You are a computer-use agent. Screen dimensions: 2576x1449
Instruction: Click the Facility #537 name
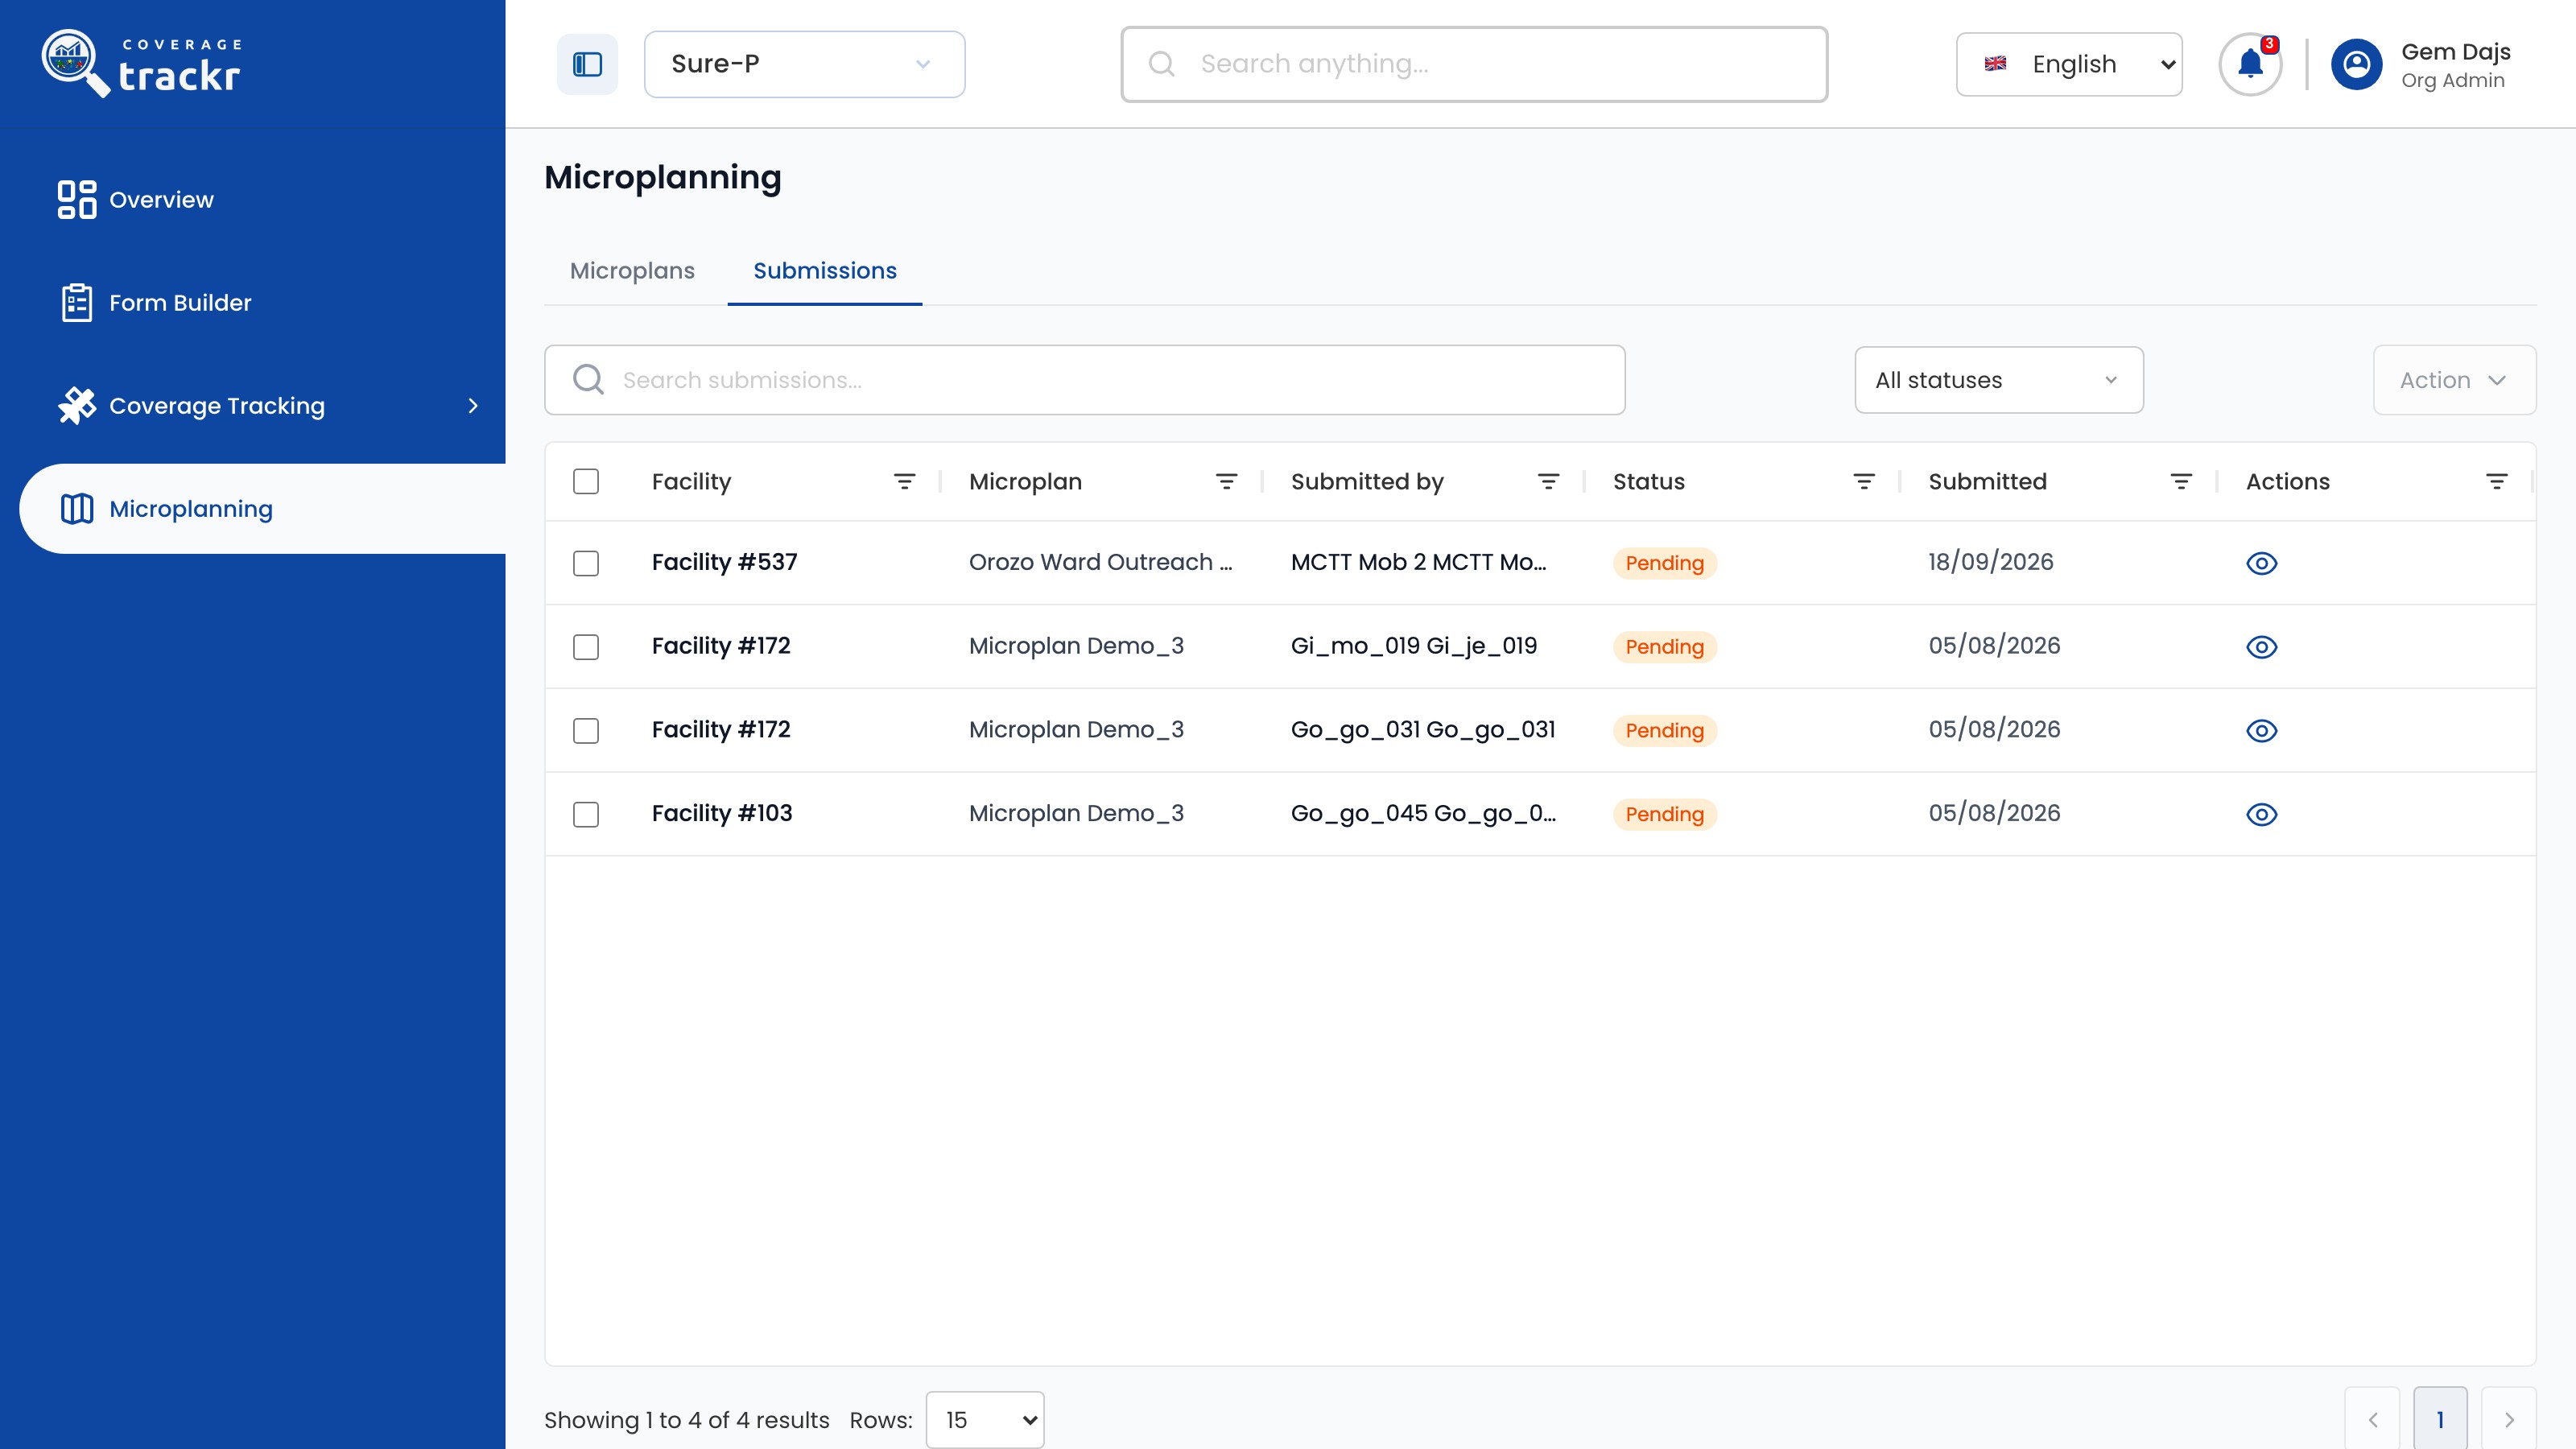724,562
